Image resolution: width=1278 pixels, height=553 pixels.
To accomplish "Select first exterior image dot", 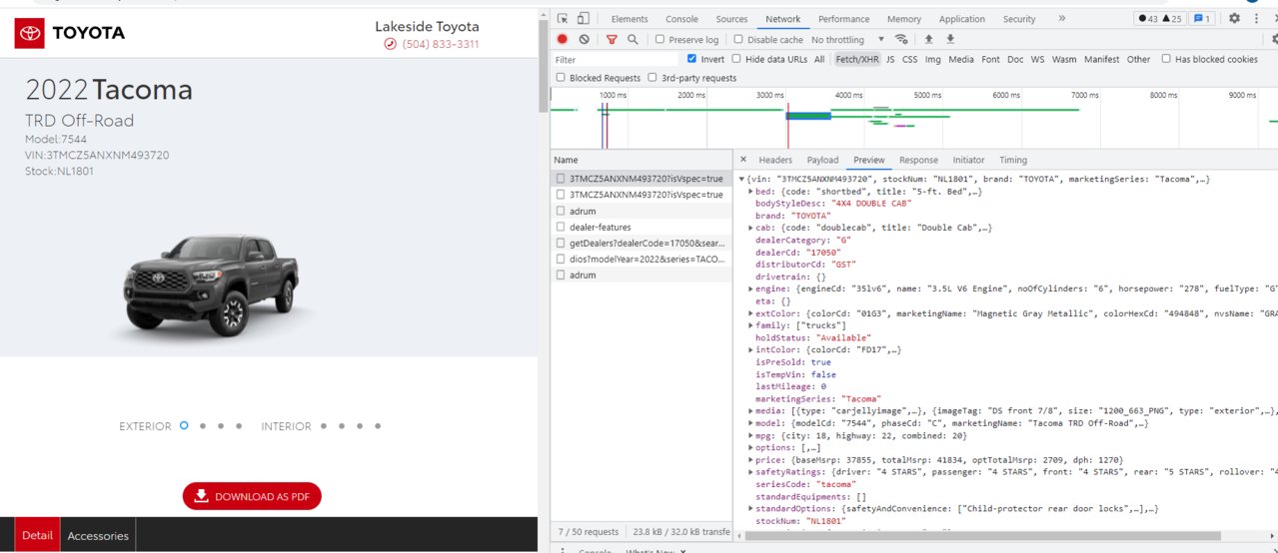I will pyautogui.click(x=184, y=426).
